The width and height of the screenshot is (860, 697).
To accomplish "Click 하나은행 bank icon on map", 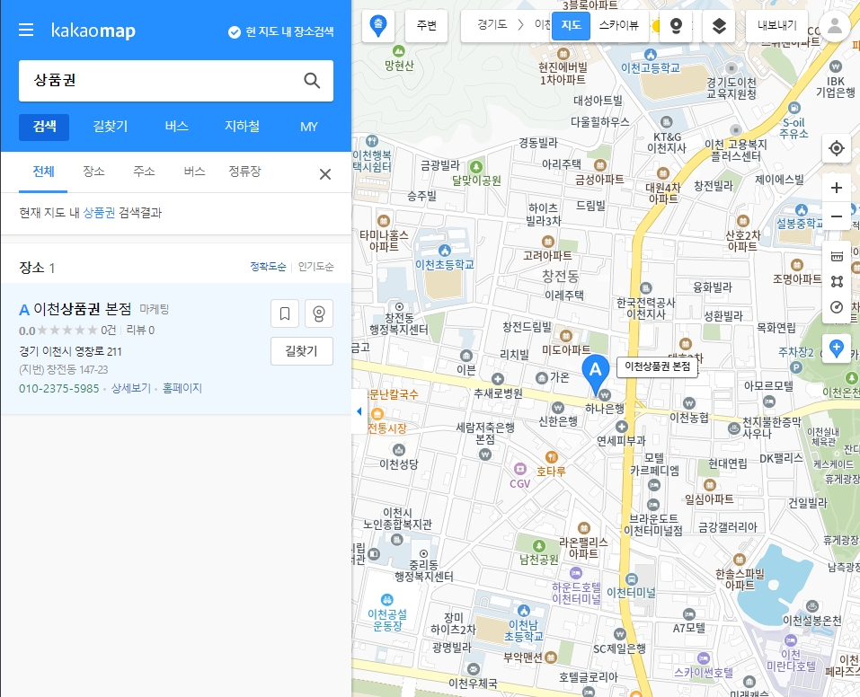I will coord(605,395).
